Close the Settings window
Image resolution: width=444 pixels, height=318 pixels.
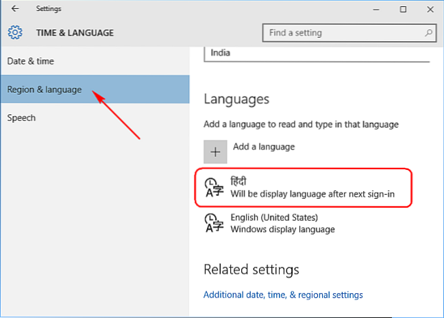(x=429, y=9)
